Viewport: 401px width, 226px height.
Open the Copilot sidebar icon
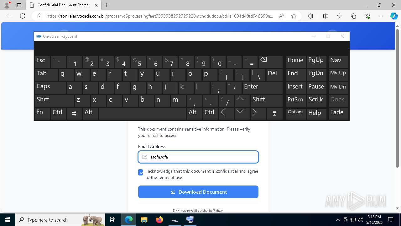[x=394, y=16]
